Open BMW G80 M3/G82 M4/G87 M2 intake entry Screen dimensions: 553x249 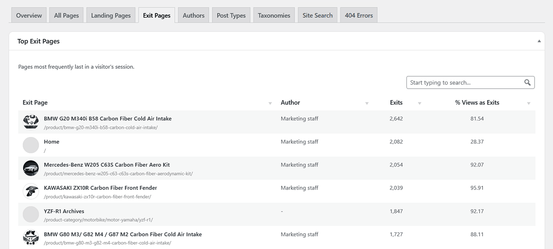(123, 234)
